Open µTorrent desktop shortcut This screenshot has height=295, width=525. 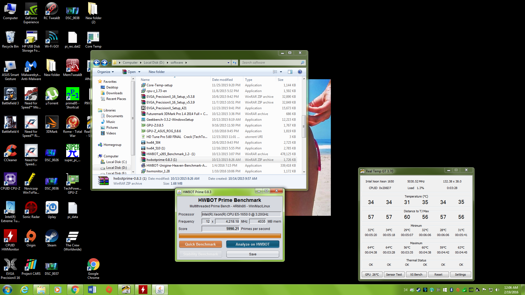pos(52,96)
